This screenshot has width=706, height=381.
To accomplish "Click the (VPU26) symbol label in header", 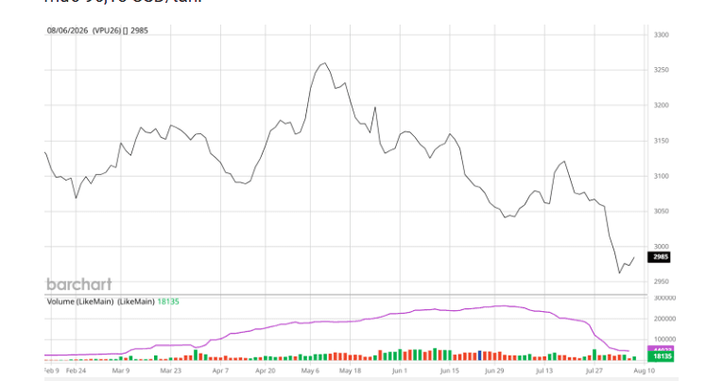I will point(107,30).
